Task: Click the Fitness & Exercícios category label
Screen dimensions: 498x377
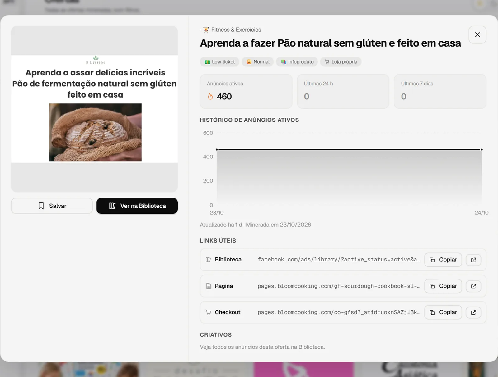Action: tap(236, 30)
